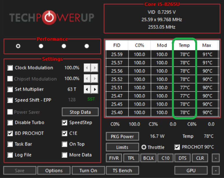Click the PKG Power button

pyautogui.click(x=122, y=137)
